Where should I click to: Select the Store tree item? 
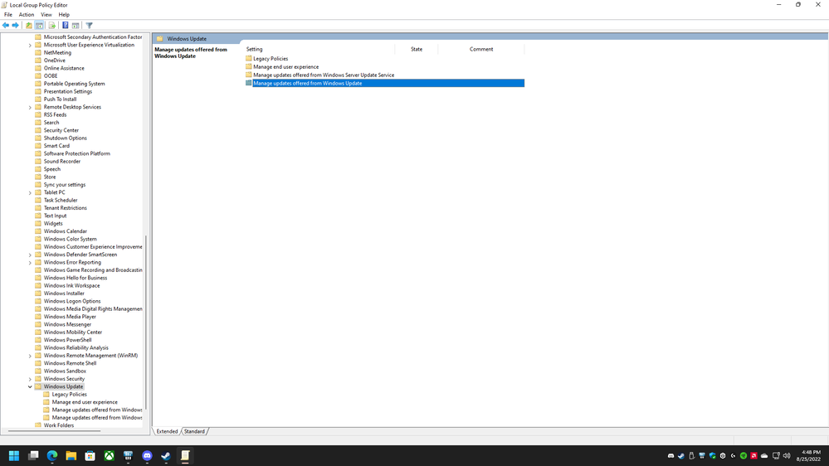[50, 177]
